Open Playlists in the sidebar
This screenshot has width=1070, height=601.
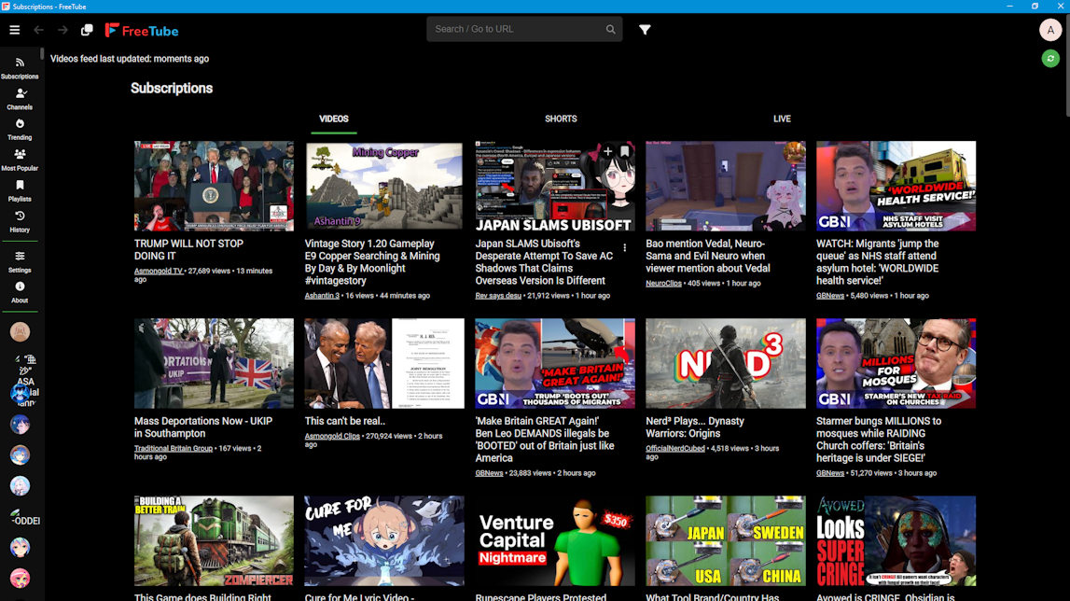20,190
